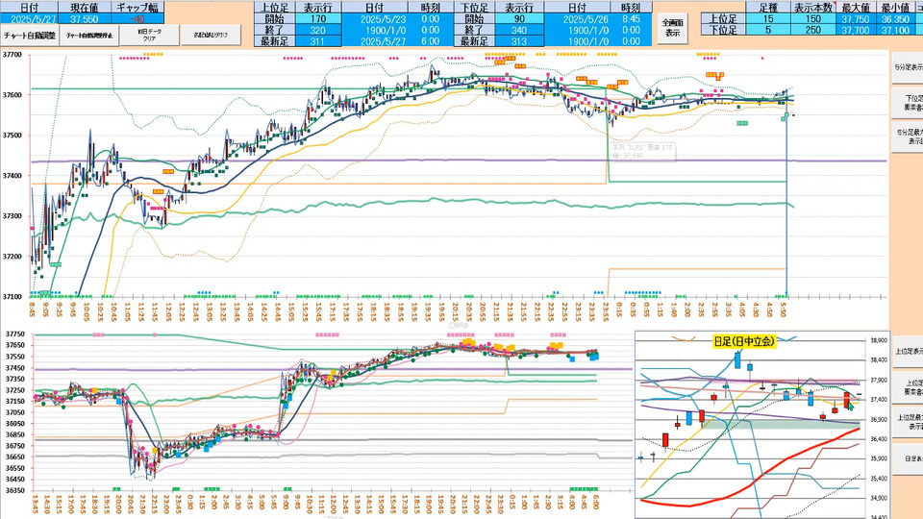The image size is (923, 519).
Task: Click the 36350 label on lower chart axis
Action: tap(15, 490)
